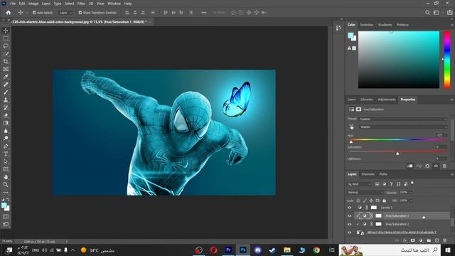The image size is (455, 256).
Task: Open the Image menu
Action: click(x=33, y=4)
